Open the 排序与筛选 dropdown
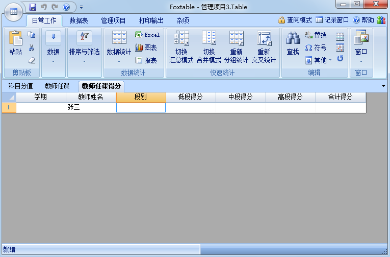 84,47
